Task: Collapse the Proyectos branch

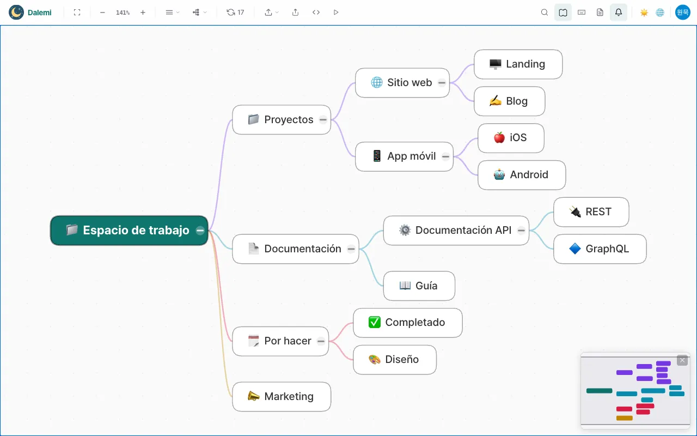Action: pyautogui.click(x=323, y=120)
